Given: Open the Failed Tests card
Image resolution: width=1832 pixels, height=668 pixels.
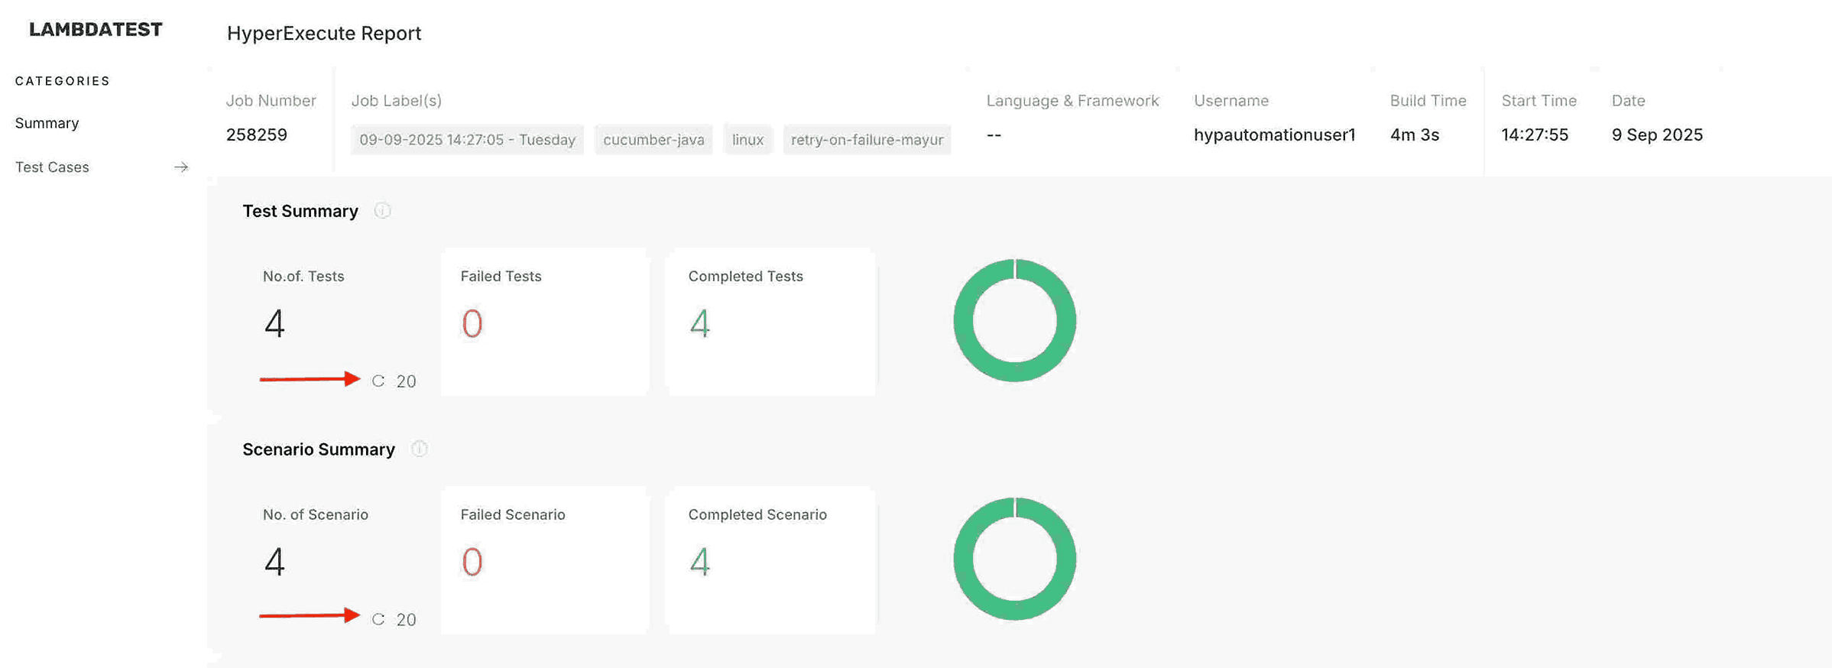Looking at the screenshot, I should pos(544,321).
